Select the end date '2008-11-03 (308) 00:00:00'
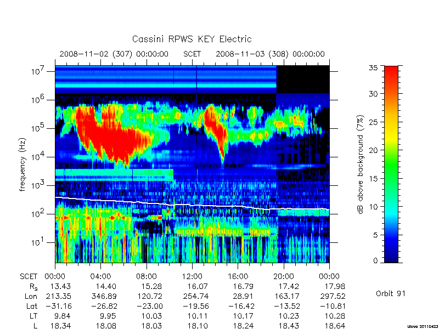439x329 pixels. [270, 54]
